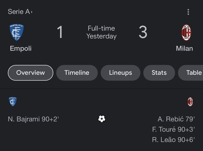This screenshot has width=203, height=151.
Task: Click the Empoli team name
Action: pos(21,48)
